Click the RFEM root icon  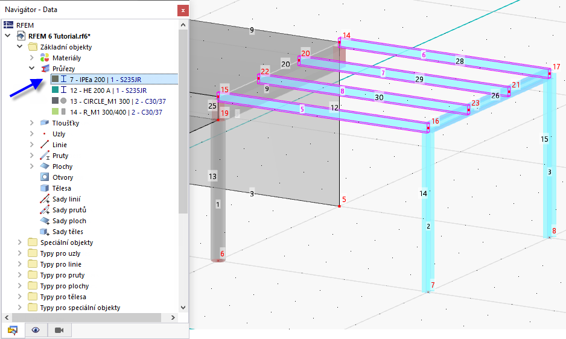pyautogui.click(x=8, y=25)
